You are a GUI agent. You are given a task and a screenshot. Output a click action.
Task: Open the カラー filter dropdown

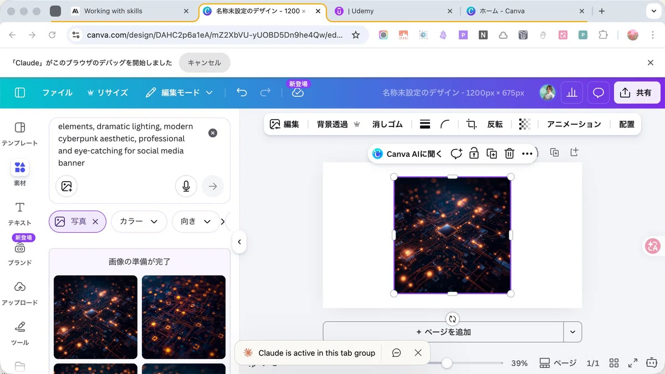[x=139, y=222]
